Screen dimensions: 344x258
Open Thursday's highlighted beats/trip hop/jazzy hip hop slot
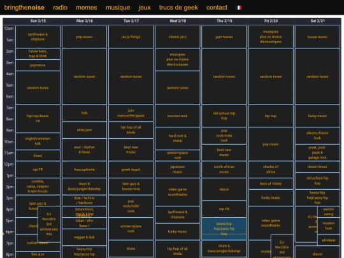pos(224,229)
